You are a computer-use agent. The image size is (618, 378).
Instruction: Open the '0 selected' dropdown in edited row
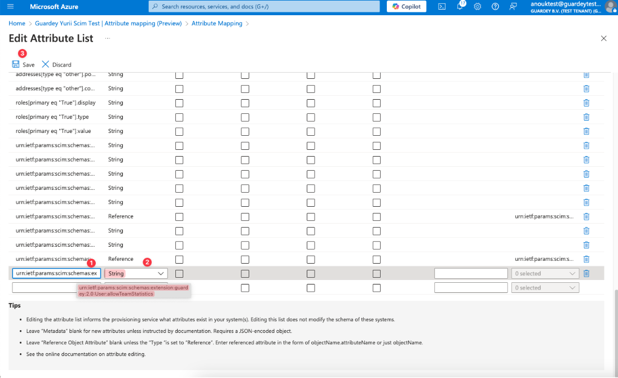tap(545, 274)
